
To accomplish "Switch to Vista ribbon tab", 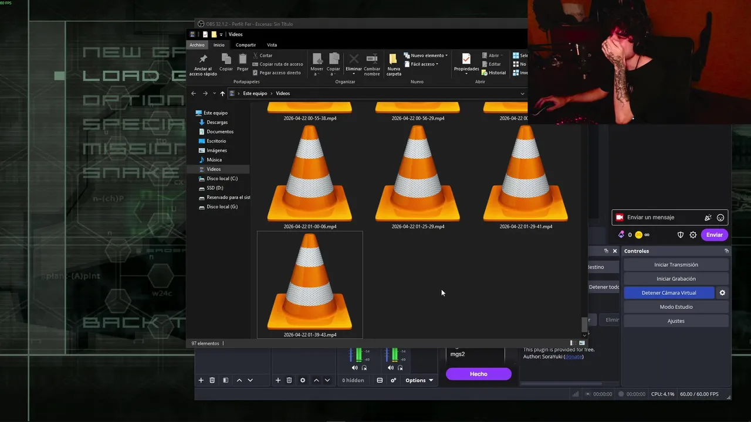I will pos(272,45).
